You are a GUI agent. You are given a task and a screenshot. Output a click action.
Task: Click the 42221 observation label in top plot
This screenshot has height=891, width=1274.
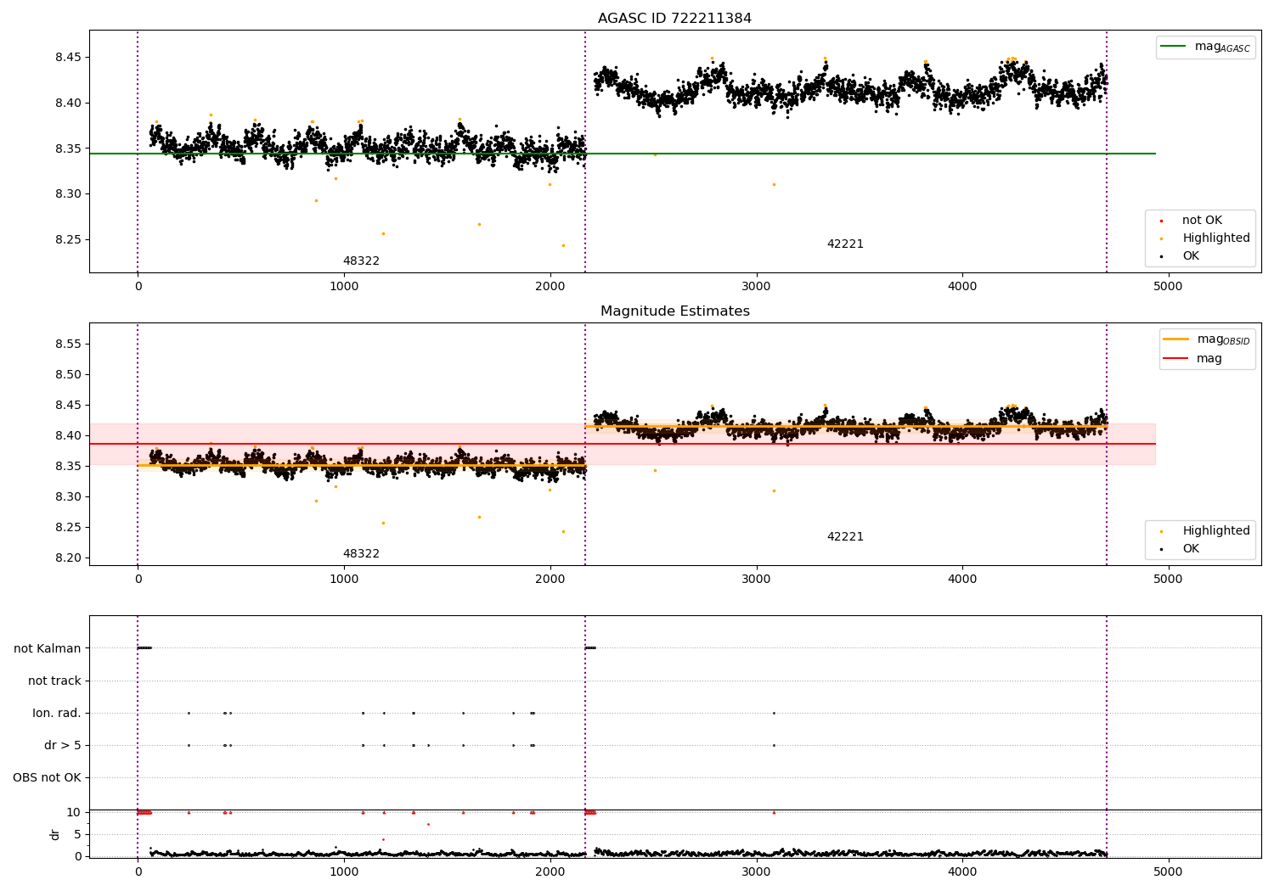click(845, 244)
